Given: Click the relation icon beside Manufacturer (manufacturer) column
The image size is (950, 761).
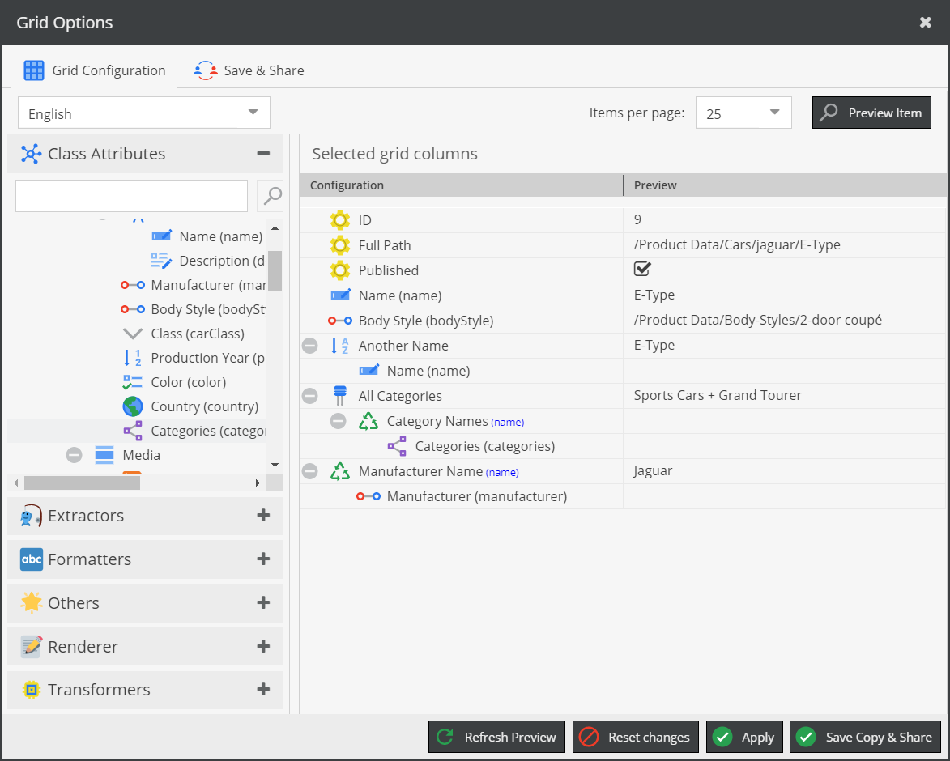Looking at the screenshot, I should click(x=368, y=496).
